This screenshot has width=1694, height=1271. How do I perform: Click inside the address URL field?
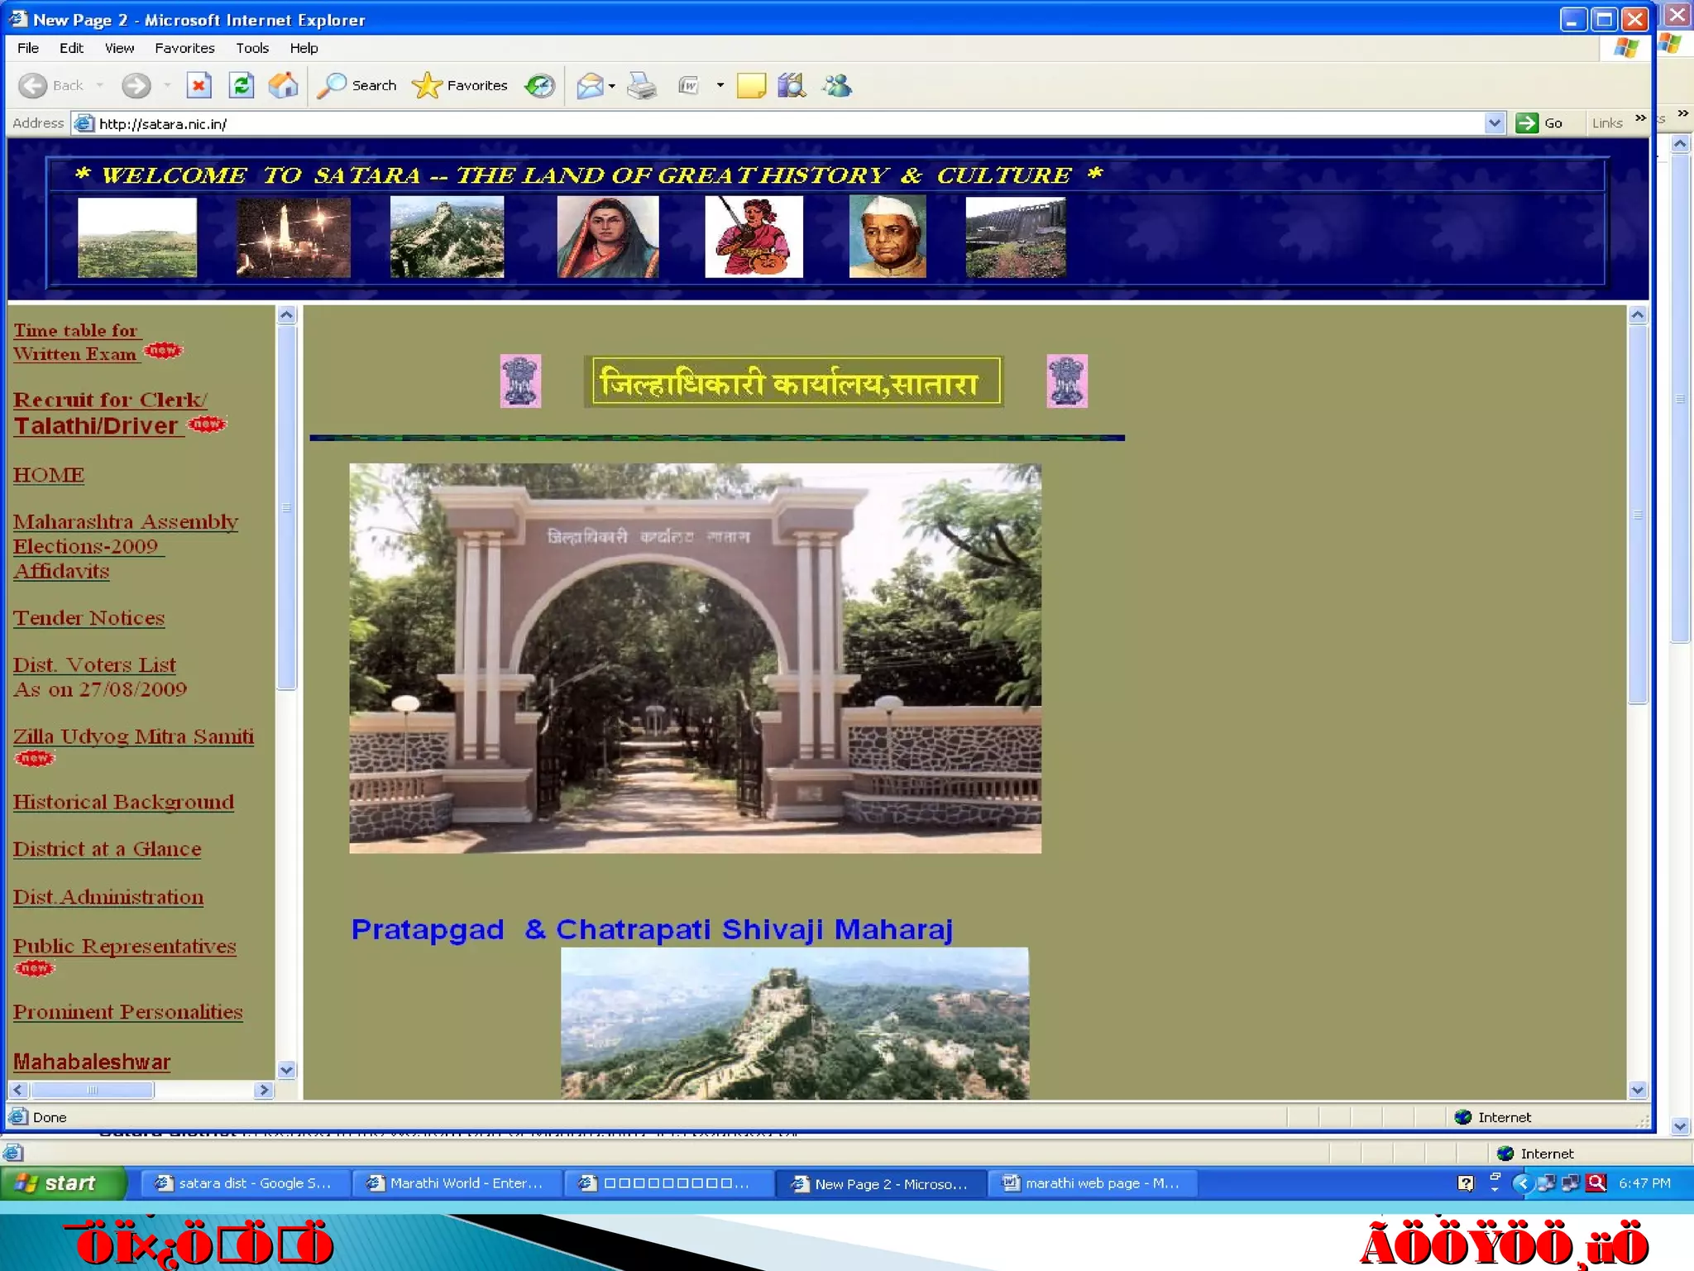pos(744,123)
